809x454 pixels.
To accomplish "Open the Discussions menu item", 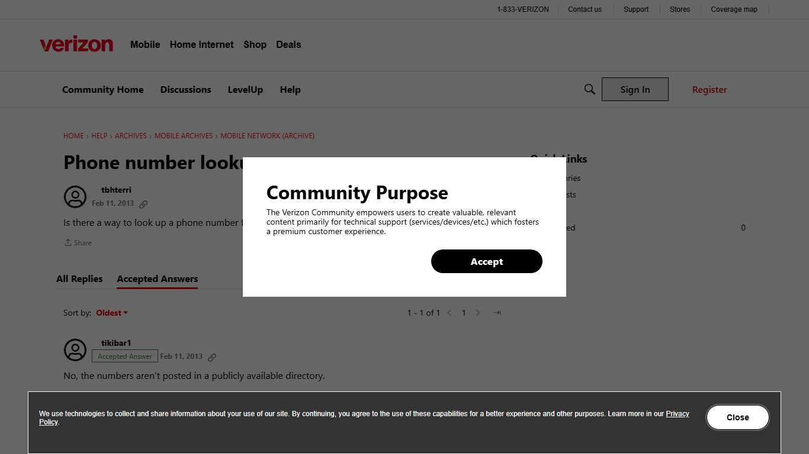I will point(185,89).
